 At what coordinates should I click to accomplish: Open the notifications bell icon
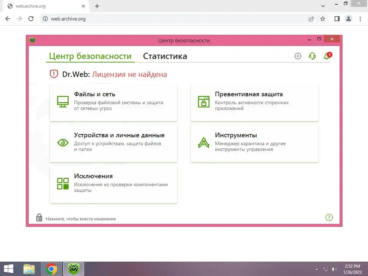click(327, 56)
